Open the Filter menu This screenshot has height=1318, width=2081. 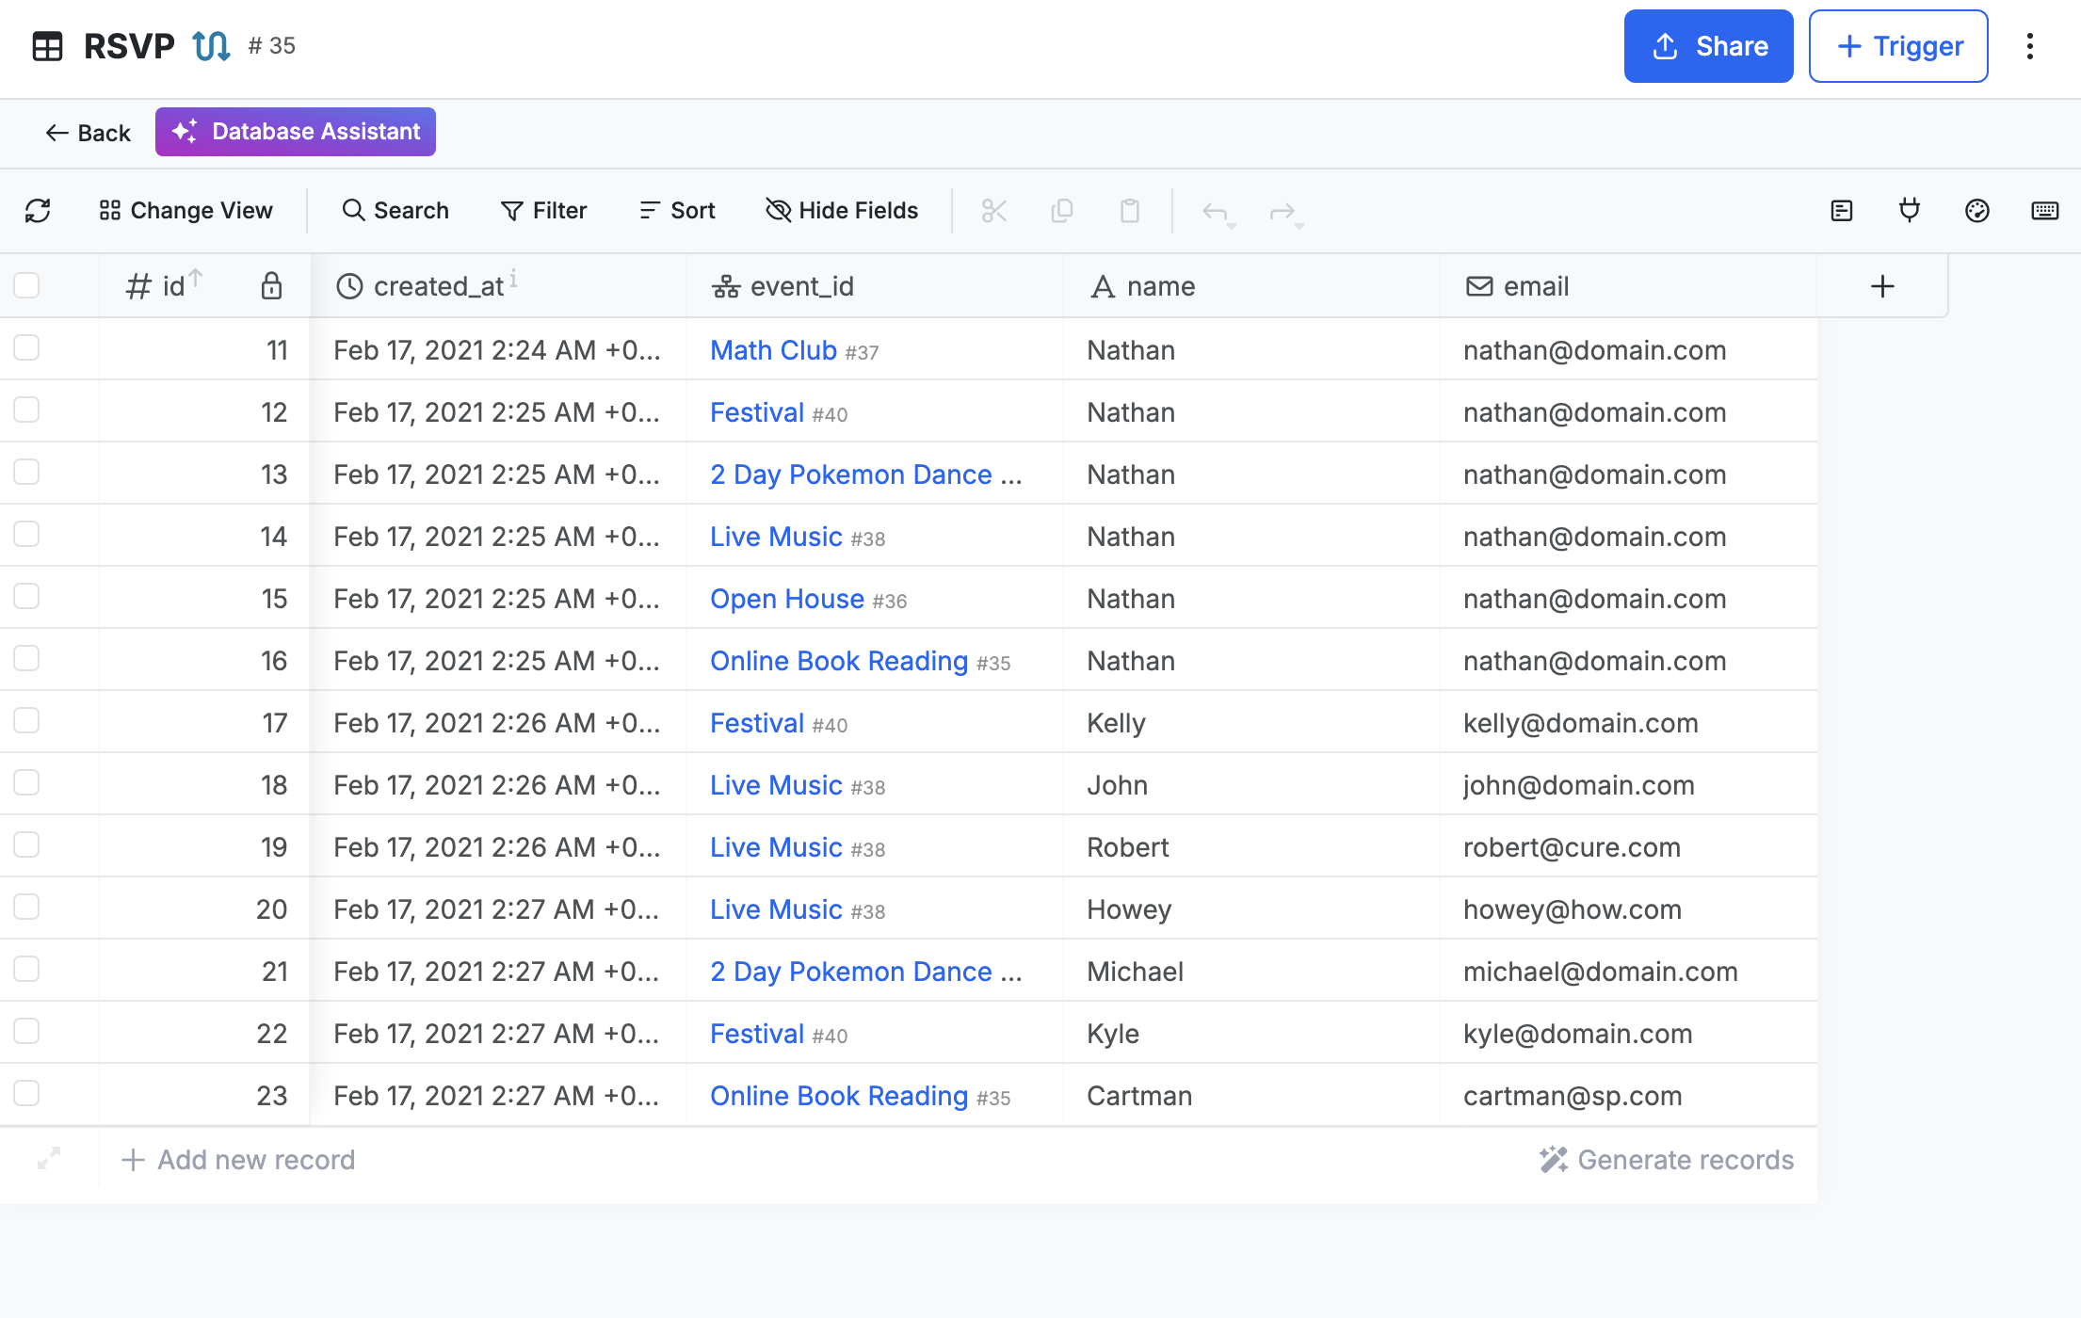[x=543, y=210]
